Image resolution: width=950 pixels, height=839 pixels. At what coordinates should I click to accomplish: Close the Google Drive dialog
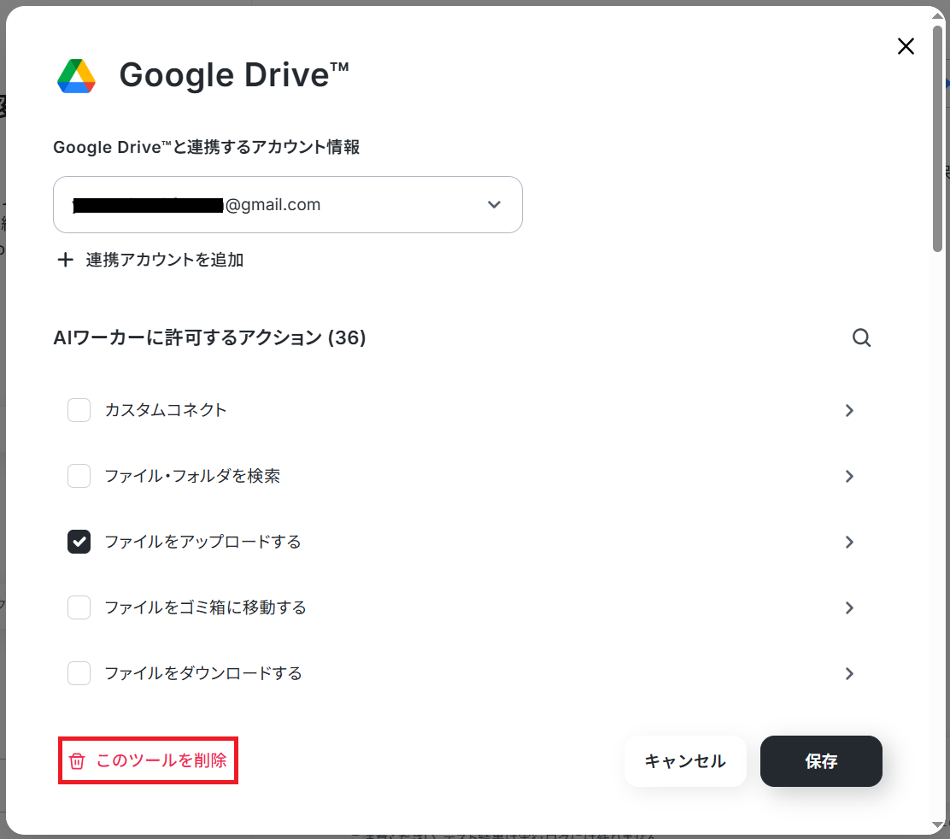tap(906, 46)
